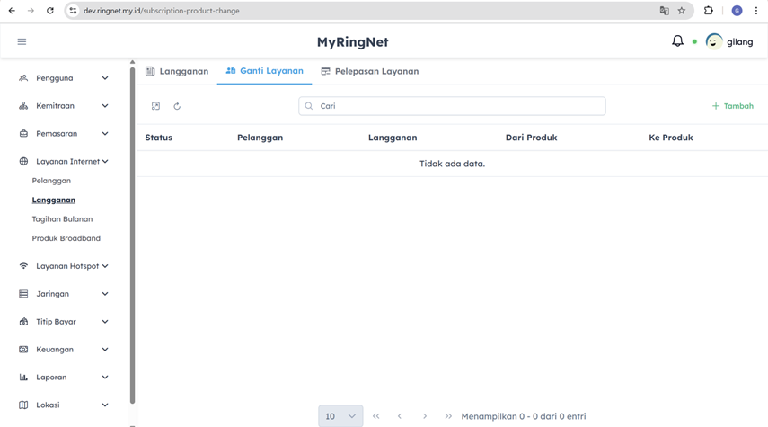Click the notification bell icon
768x427 pixels.
pyautogui.click(x=677, y=41)
